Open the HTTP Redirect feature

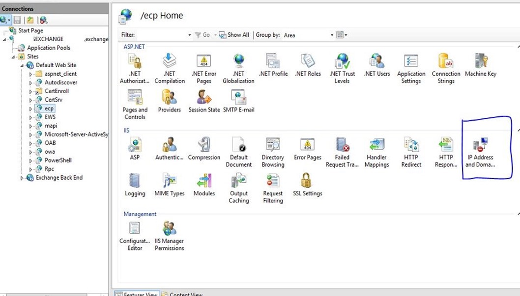point(411,152)
